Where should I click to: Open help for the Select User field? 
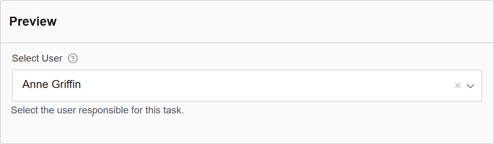point(73,58)
